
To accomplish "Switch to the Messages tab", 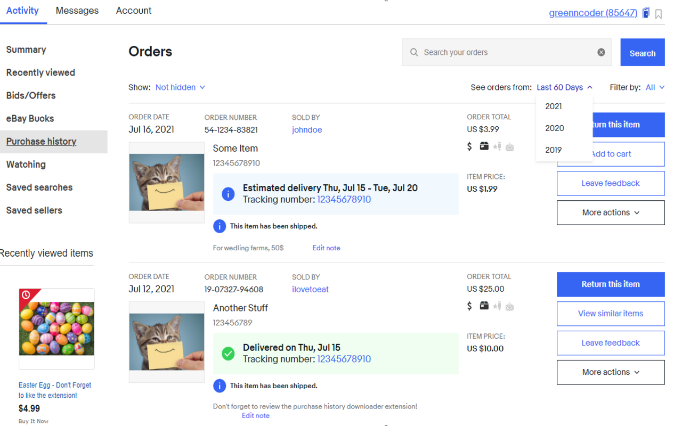I will (x=77, y=10).
